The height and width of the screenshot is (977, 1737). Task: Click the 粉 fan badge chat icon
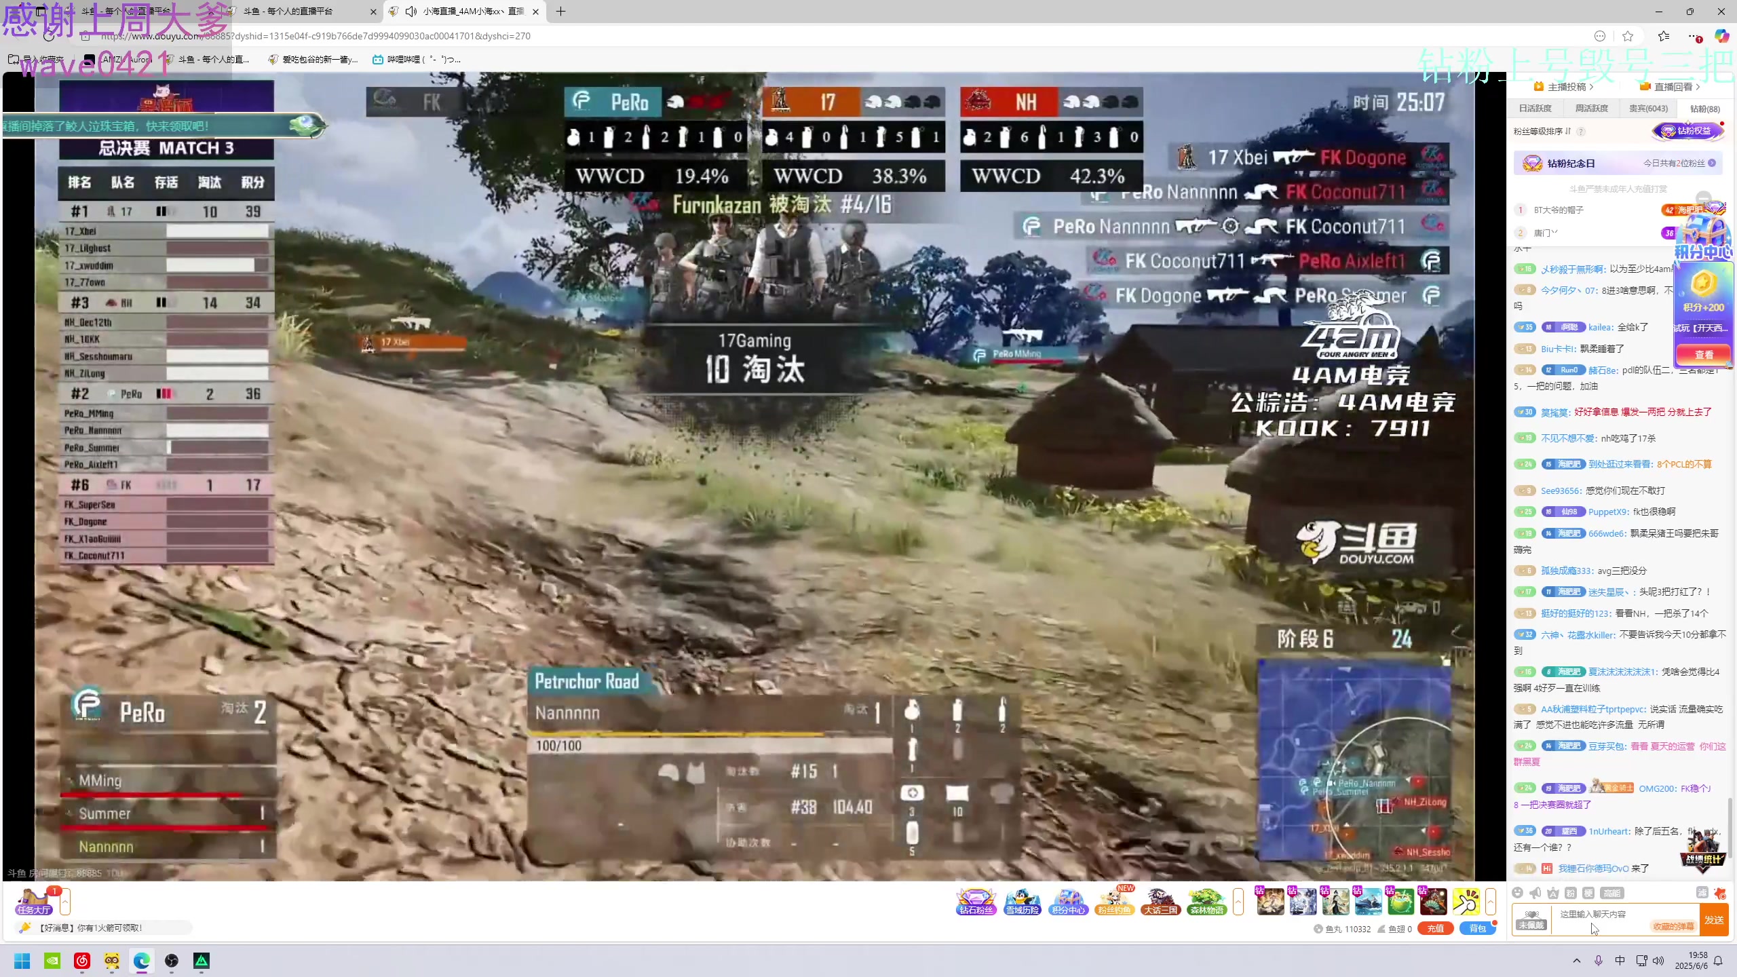tap(1571, 893)
